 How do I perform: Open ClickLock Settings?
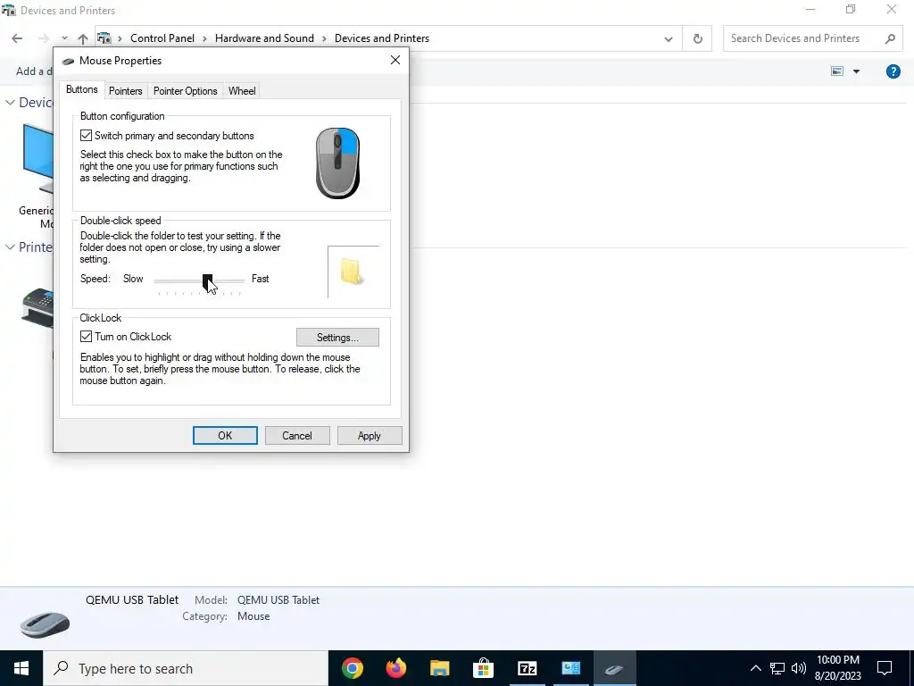click(x=337, y=337)
